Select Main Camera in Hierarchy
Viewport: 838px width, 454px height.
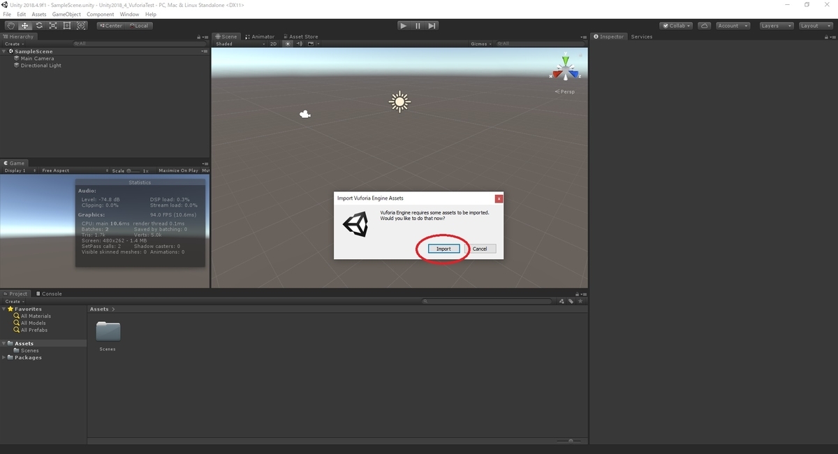pyautogui.click(x=37, y=59)
